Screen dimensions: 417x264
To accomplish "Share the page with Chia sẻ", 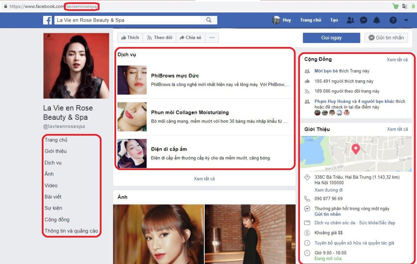I will 191,38.
